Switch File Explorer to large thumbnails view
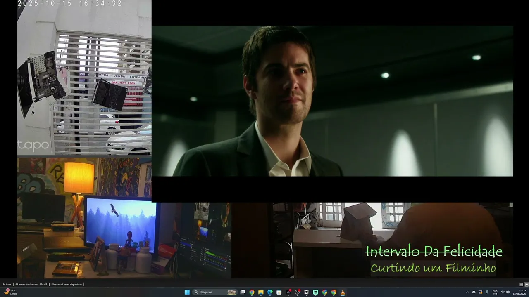 527,285
